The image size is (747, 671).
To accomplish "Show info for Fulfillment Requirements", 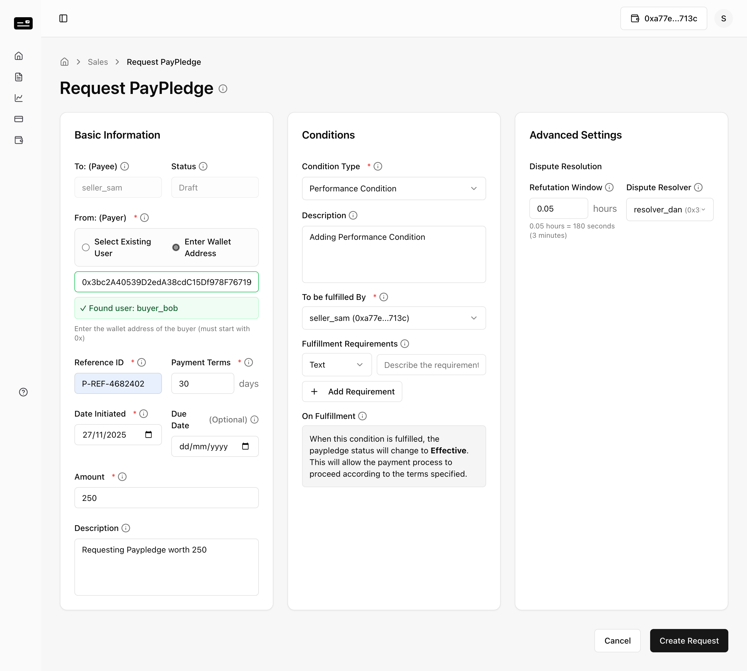I will tap(405, 344).
